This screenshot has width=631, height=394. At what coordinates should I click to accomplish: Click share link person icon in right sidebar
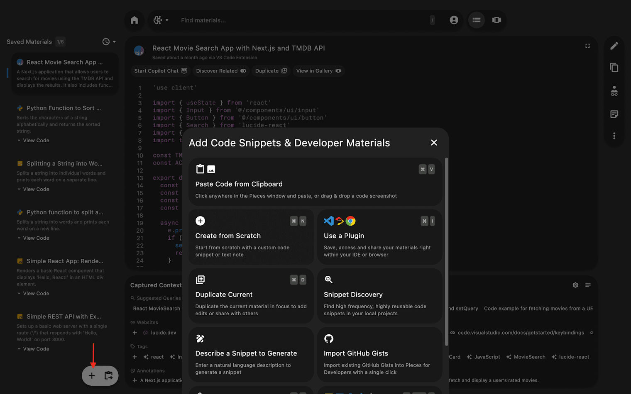pos(614,91)
